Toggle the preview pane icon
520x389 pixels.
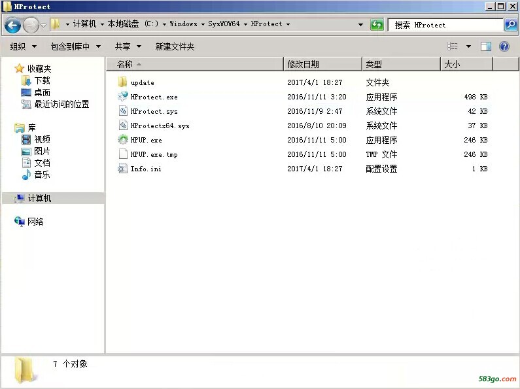pos(486,46)
